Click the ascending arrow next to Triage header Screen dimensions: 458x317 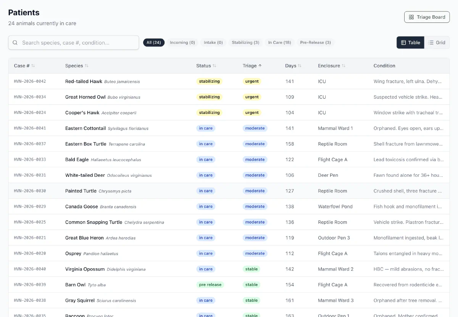pos(260,66)
